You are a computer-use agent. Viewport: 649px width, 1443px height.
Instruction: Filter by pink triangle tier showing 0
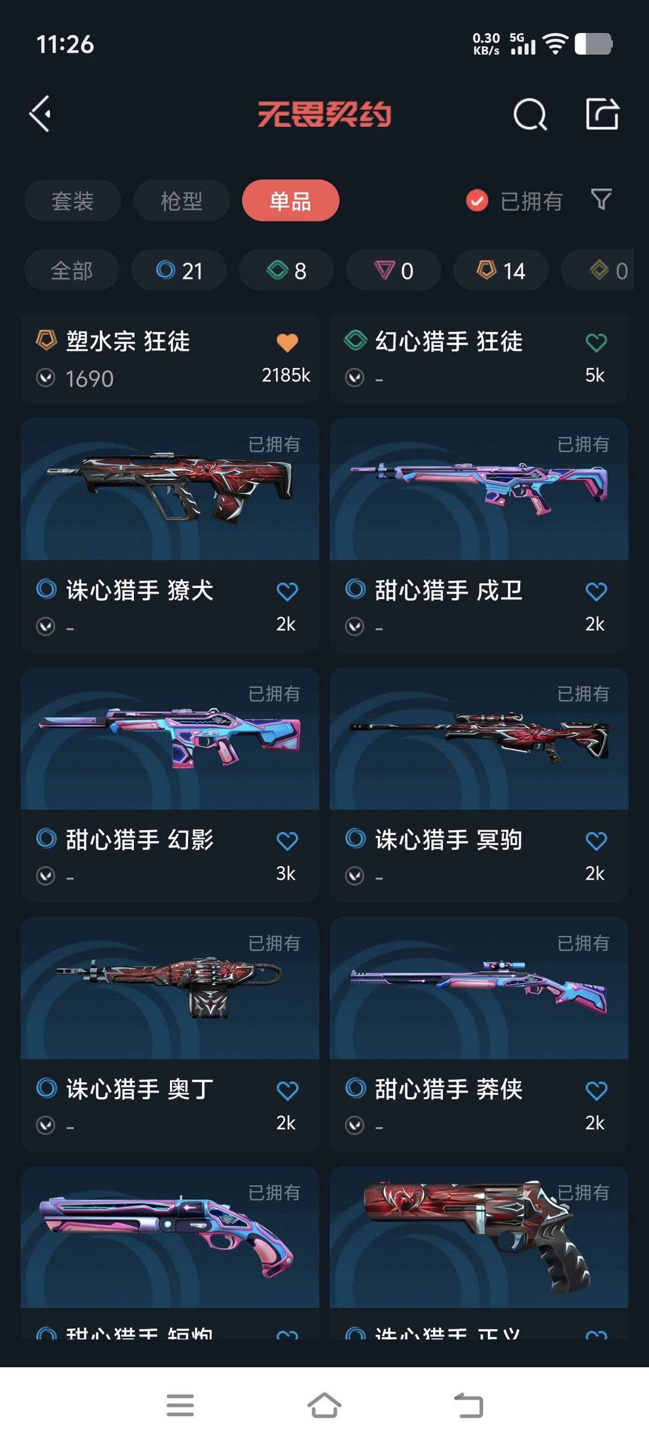pyautogui.click(x=394, y=270)
